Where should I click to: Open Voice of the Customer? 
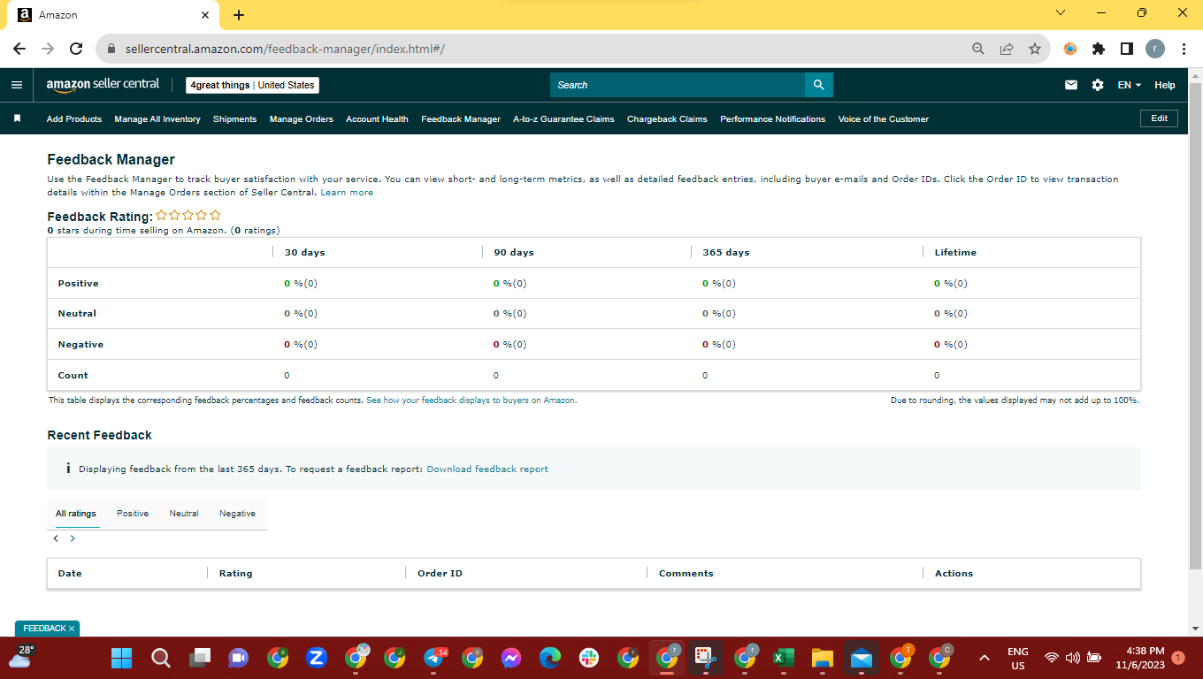tap(884, 119)
